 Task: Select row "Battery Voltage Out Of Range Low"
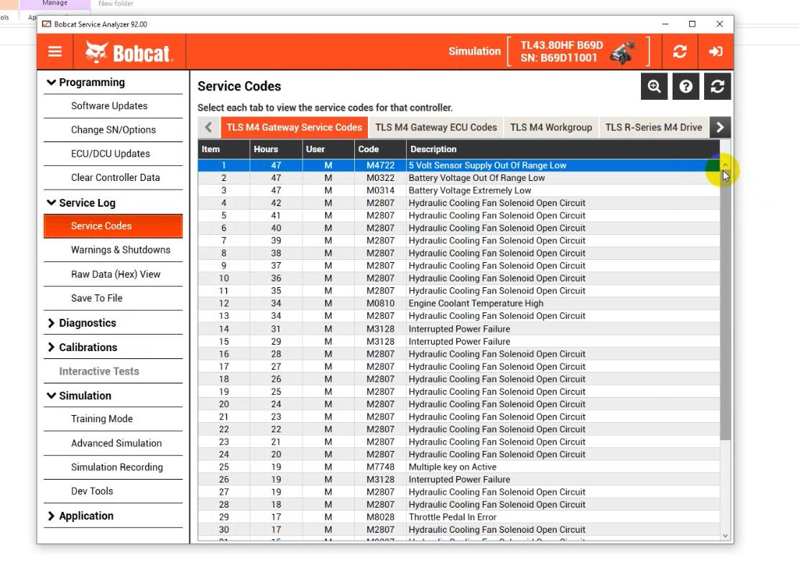point(458,178)
